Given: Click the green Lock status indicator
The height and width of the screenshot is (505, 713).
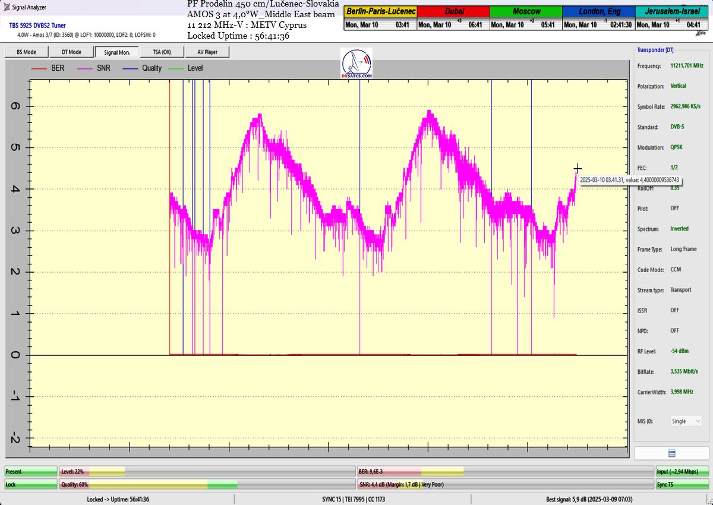Looking at the screenshot, I should click(31, 484).
